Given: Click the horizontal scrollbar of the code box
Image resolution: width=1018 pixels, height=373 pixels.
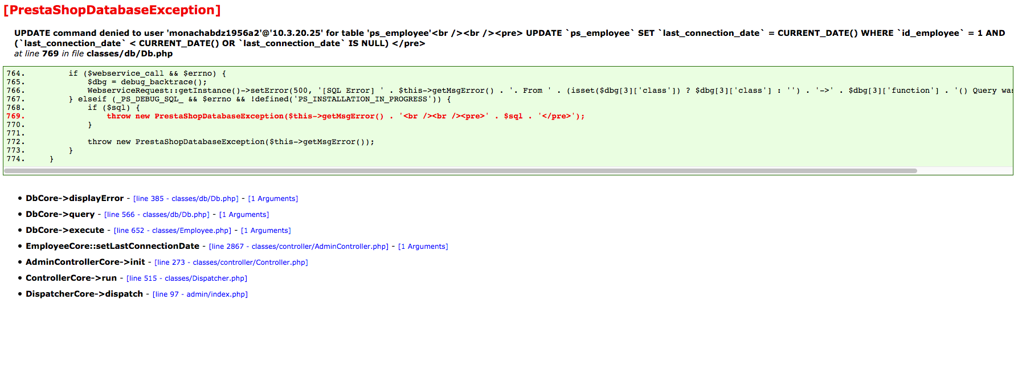Looking at the screenshot, I should coord(460,171).
